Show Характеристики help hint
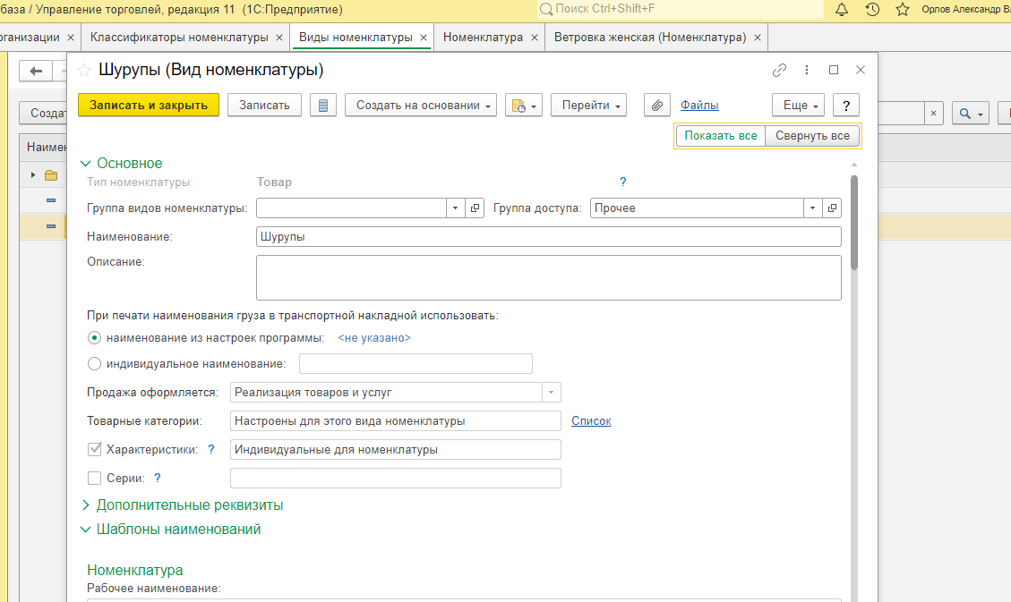Viewport: 1011px width, 602px height. [210, 449]
